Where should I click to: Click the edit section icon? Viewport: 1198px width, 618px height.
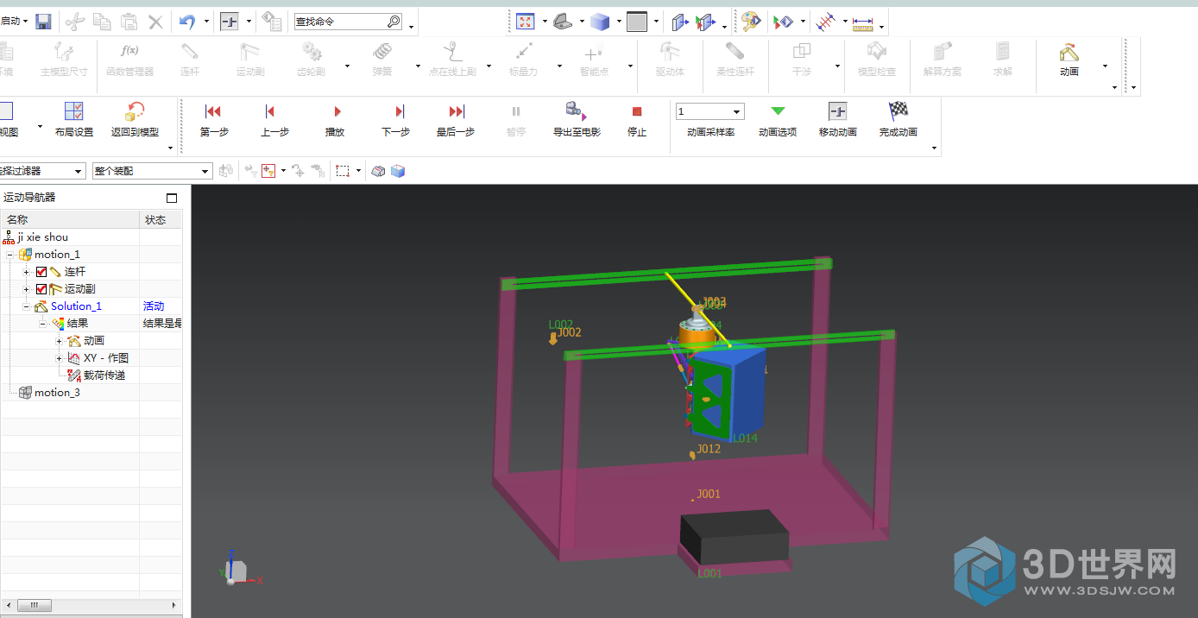coord(705,22)
